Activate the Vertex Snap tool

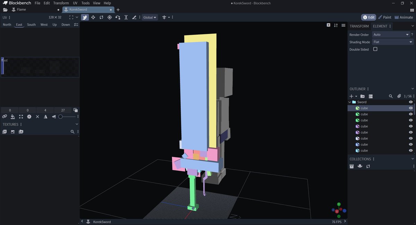coord(118,17)
